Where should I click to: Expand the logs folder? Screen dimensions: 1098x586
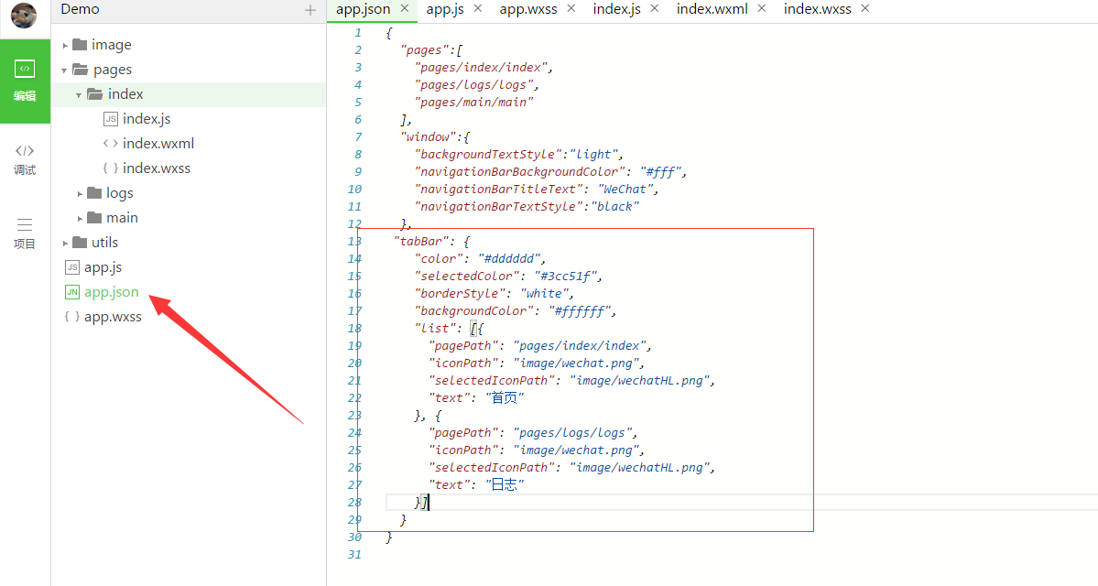coord(81,193)
